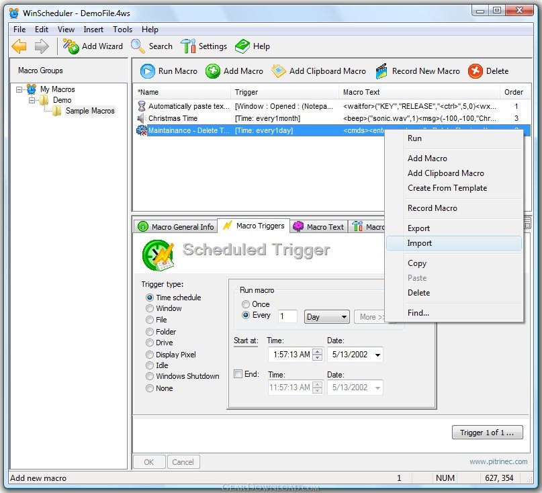Select the Display Pixel trigger type
This screenshot has height=493, width=542.
point(150,355)
